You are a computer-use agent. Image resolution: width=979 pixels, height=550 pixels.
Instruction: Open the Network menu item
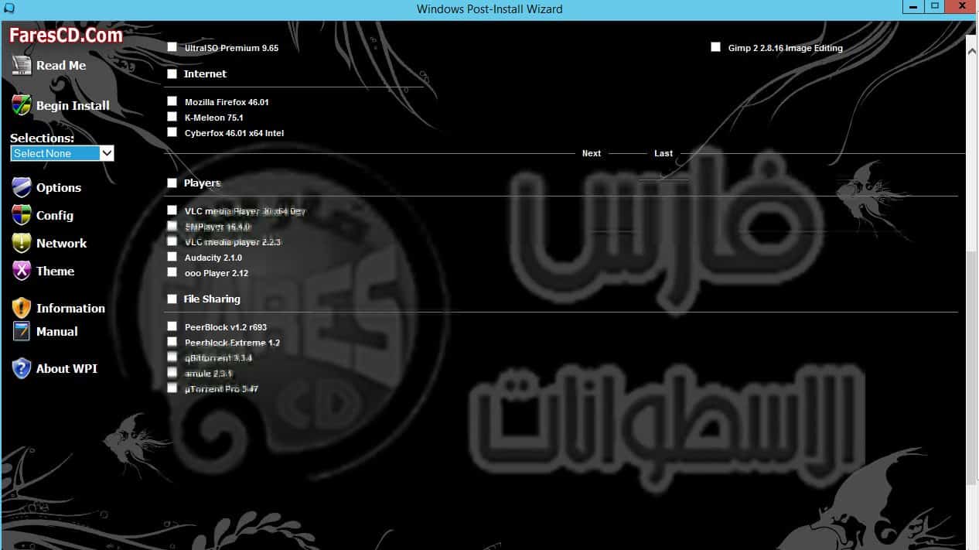click(x=62, y=243)
